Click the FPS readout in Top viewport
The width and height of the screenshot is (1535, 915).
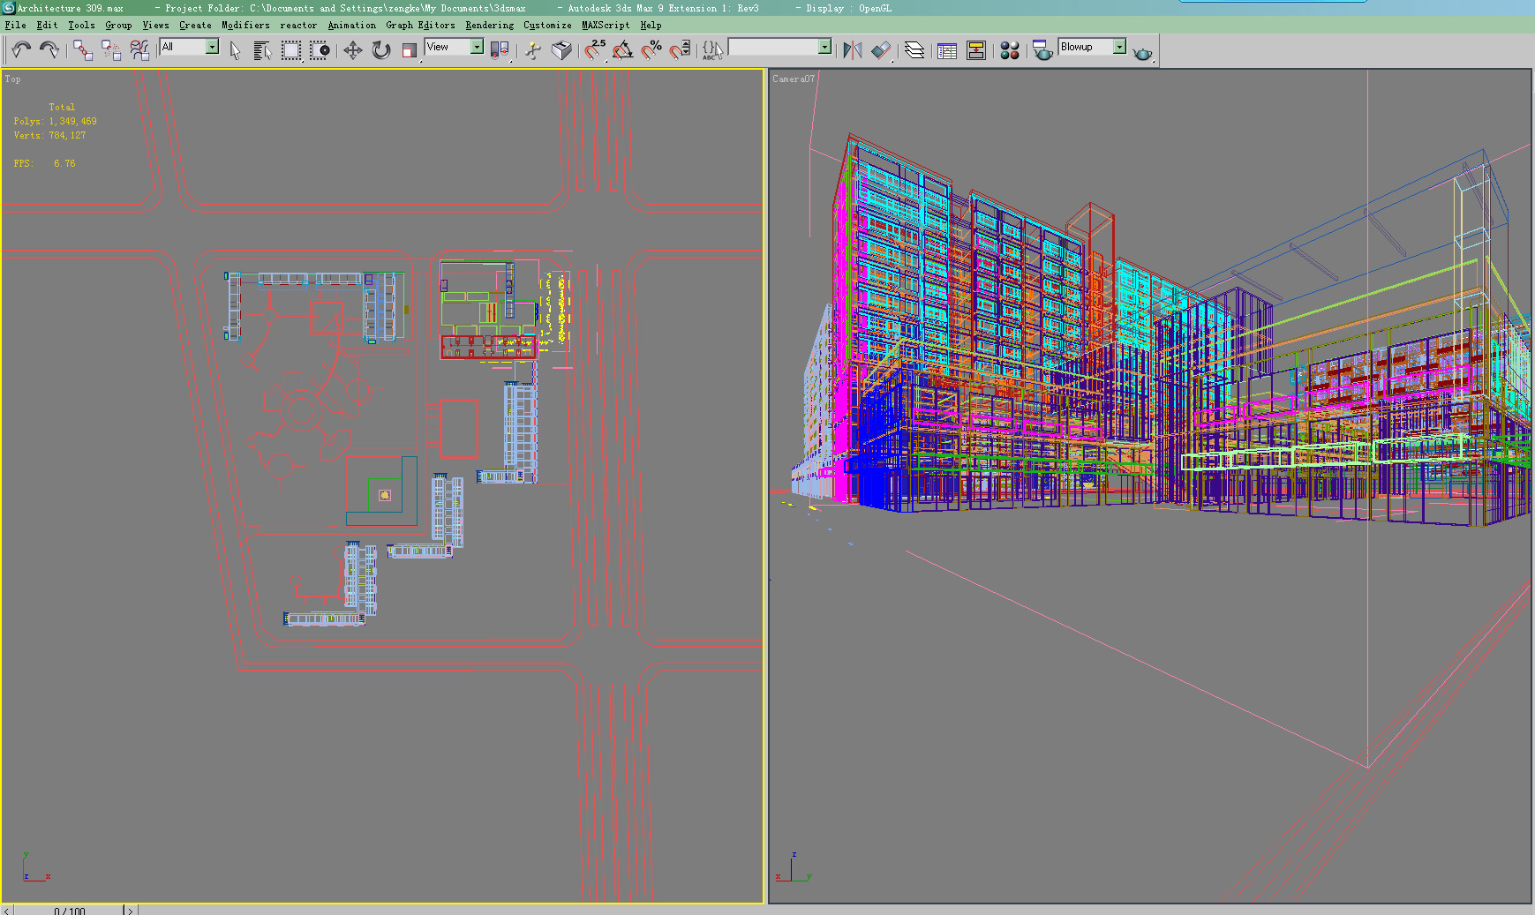44,164
